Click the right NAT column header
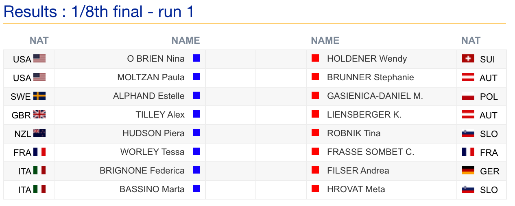Image resolution: width=515 pixels, height=206 pixels. pyautogui.click(x=471, y=41)
